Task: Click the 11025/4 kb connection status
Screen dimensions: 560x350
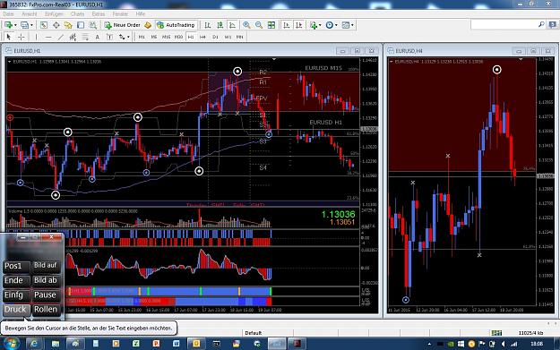Action: click(x=530, y=333)
